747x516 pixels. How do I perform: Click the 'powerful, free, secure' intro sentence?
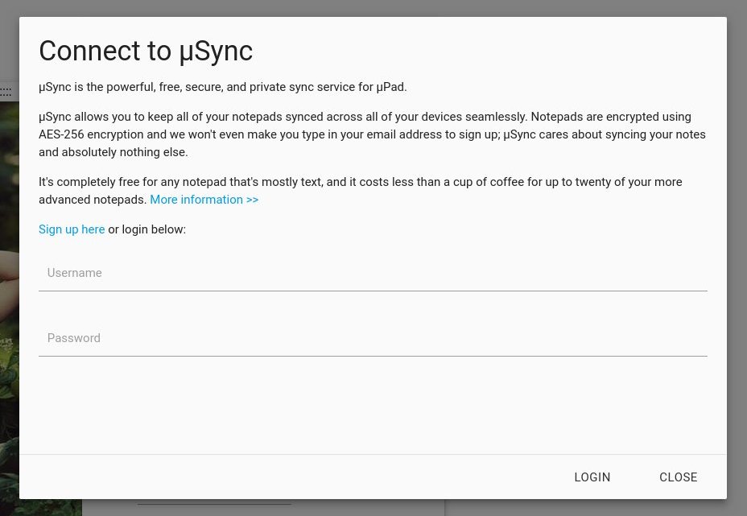click(x=222, y=87)
